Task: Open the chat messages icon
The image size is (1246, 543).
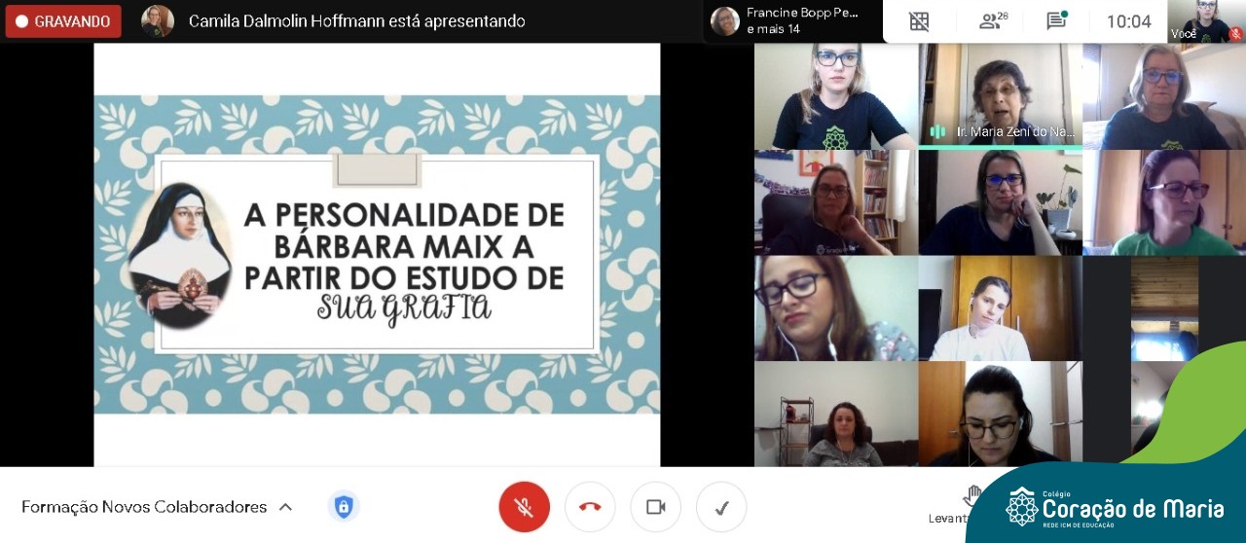Action: [x=1056, y=21]
